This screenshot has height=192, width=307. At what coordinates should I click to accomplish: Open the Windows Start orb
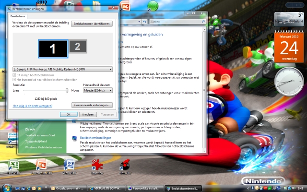[7, 188]
